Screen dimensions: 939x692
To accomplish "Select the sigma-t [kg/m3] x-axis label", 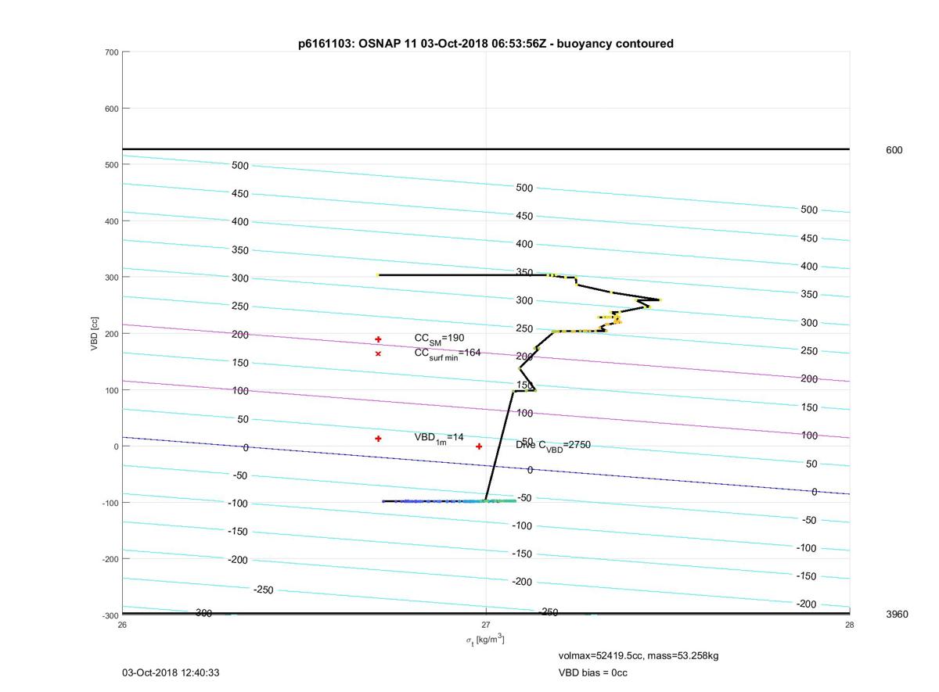I will click(485, 640).
